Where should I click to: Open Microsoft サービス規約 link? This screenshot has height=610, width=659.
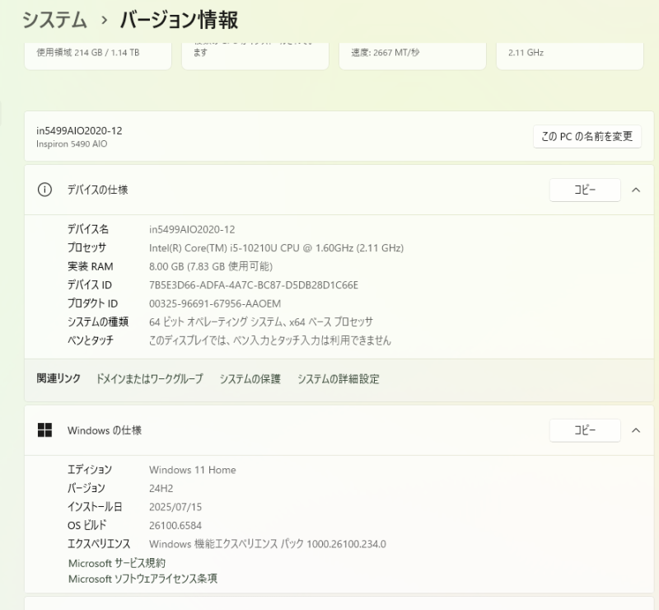pyautogui.click(x=116, y=563)
